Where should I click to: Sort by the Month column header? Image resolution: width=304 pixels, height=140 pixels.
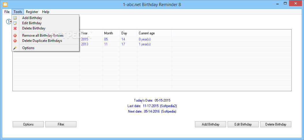click(111, 33)
